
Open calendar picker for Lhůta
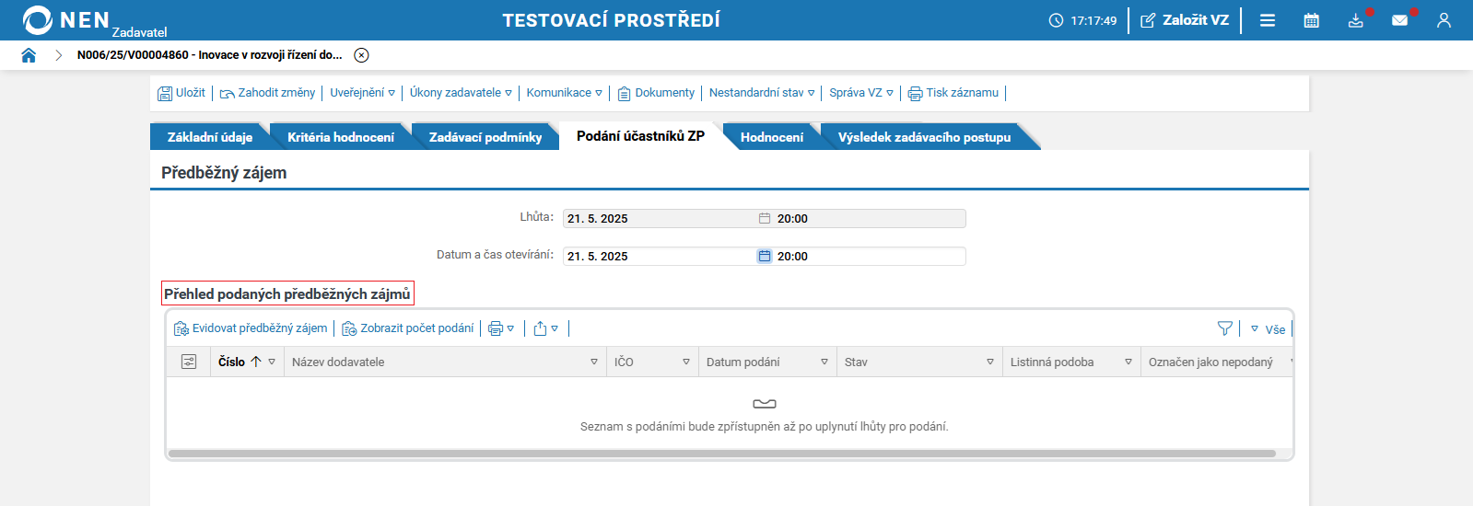click(x=765, y=219)
